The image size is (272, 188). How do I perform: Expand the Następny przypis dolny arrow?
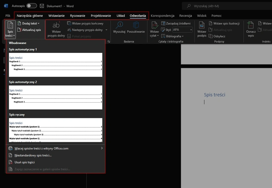106,30
